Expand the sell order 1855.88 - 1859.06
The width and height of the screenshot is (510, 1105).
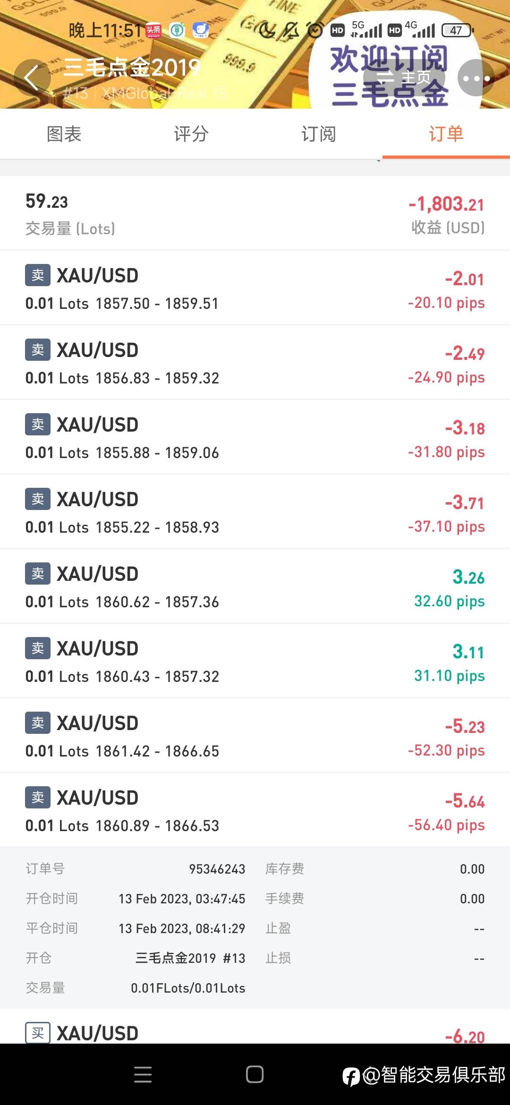[255, 437]
